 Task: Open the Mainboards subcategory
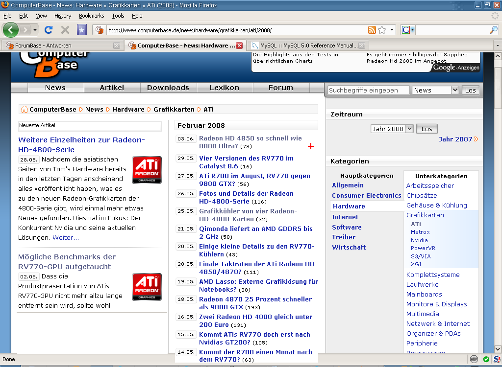[424, 294]
